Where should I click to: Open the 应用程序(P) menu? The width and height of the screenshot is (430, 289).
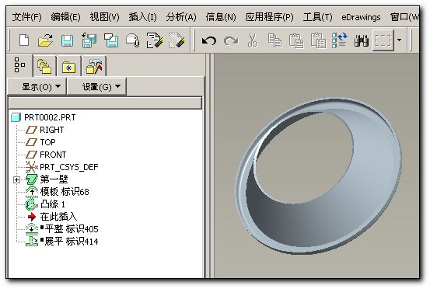[269, 17]
